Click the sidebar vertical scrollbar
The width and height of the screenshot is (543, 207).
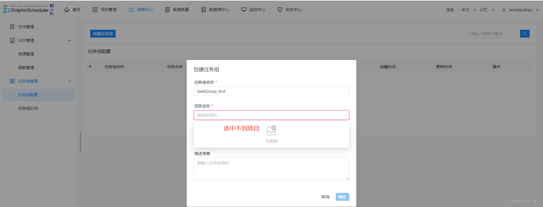80,143
